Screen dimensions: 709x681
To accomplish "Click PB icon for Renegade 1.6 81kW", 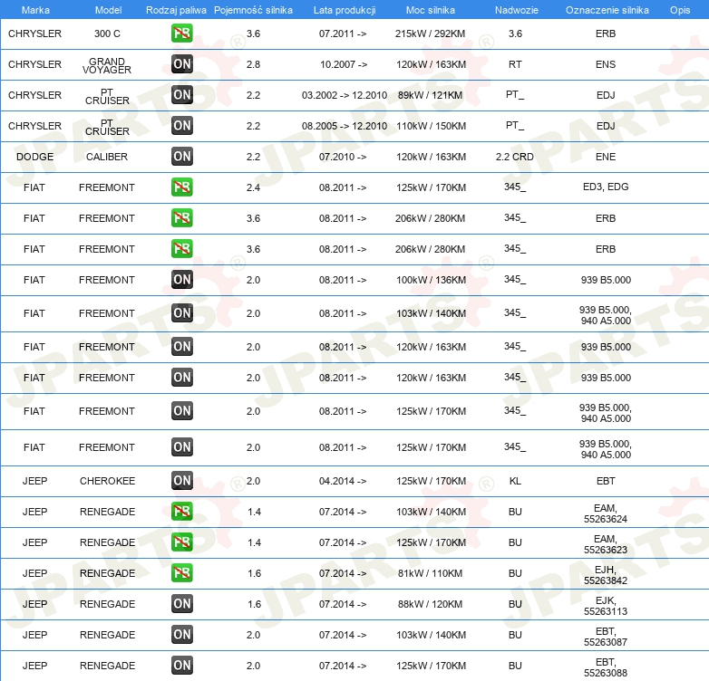I will pos(181,573).
